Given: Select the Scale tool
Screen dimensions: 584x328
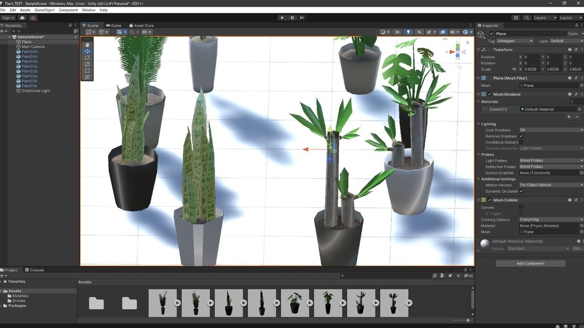Looking at the screenshot, I should [87, 64].
